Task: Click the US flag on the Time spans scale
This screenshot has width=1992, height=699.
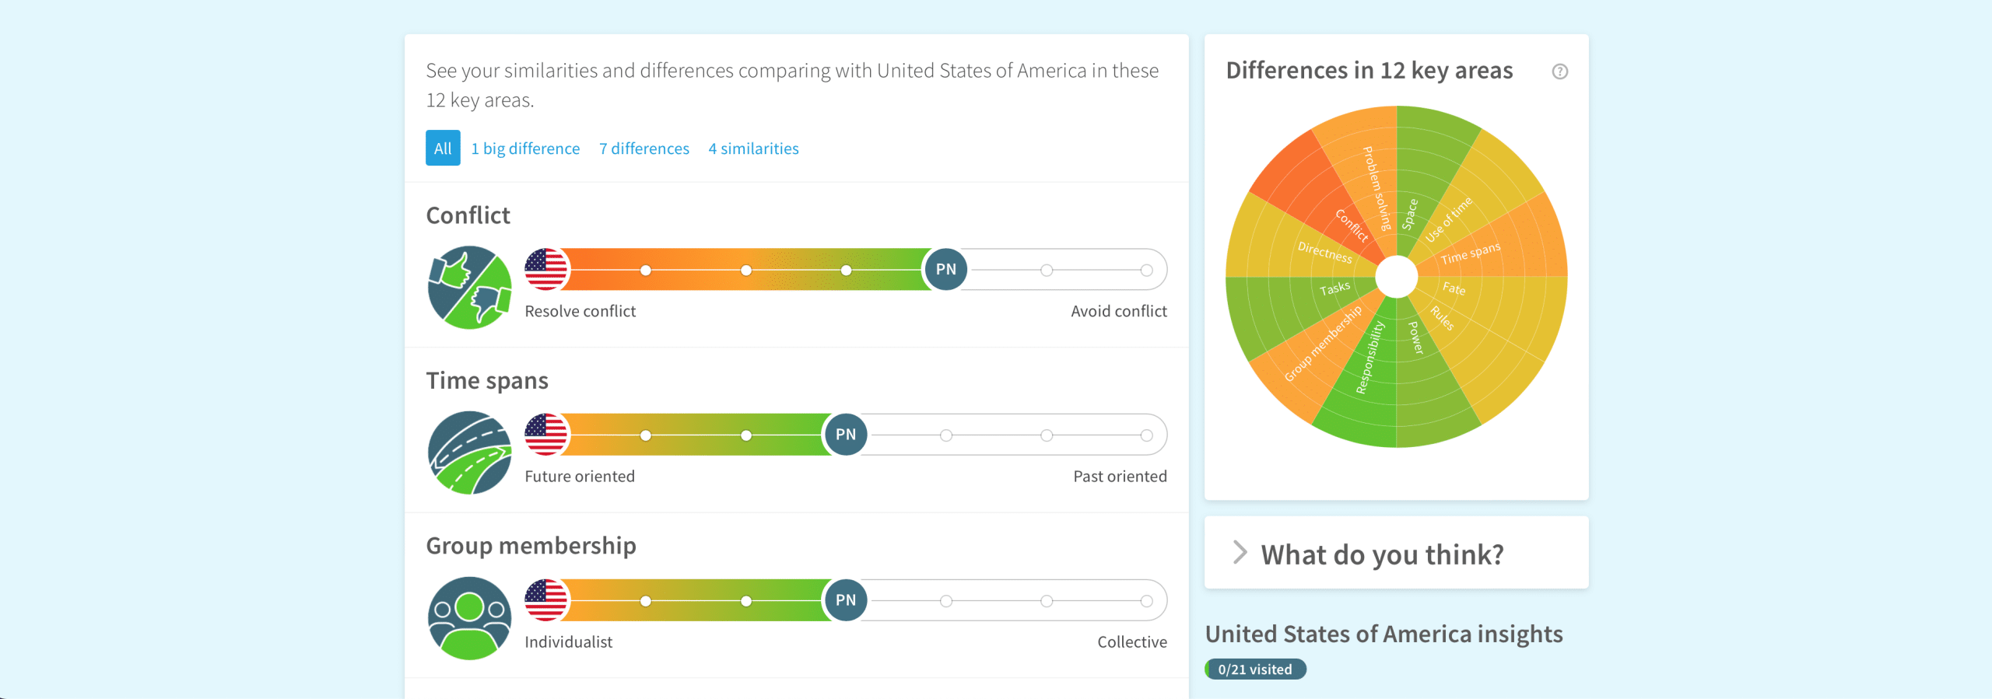Action: 546,435
